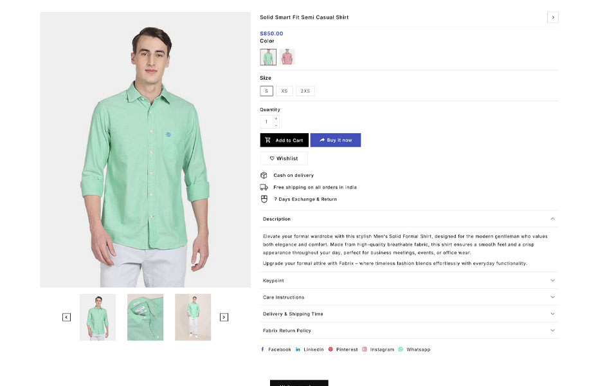Click the Cash on delivery package icon
Viewport: 598px width, 386px height.
click(264, 174)
